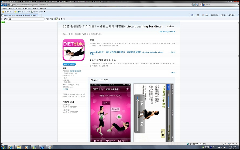This screenshot has height=150, width=240.
Task: Select the iTunes App Store tab
Action: click(19, 15)
